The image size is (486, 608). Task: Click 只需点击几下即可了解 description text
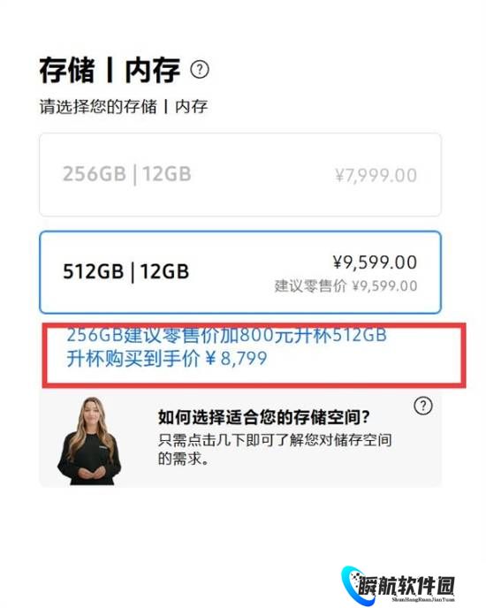[x=275, y=450]
